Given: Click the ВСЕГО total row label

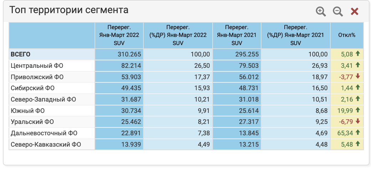Looking at the screenshot, I should (21, 54).
